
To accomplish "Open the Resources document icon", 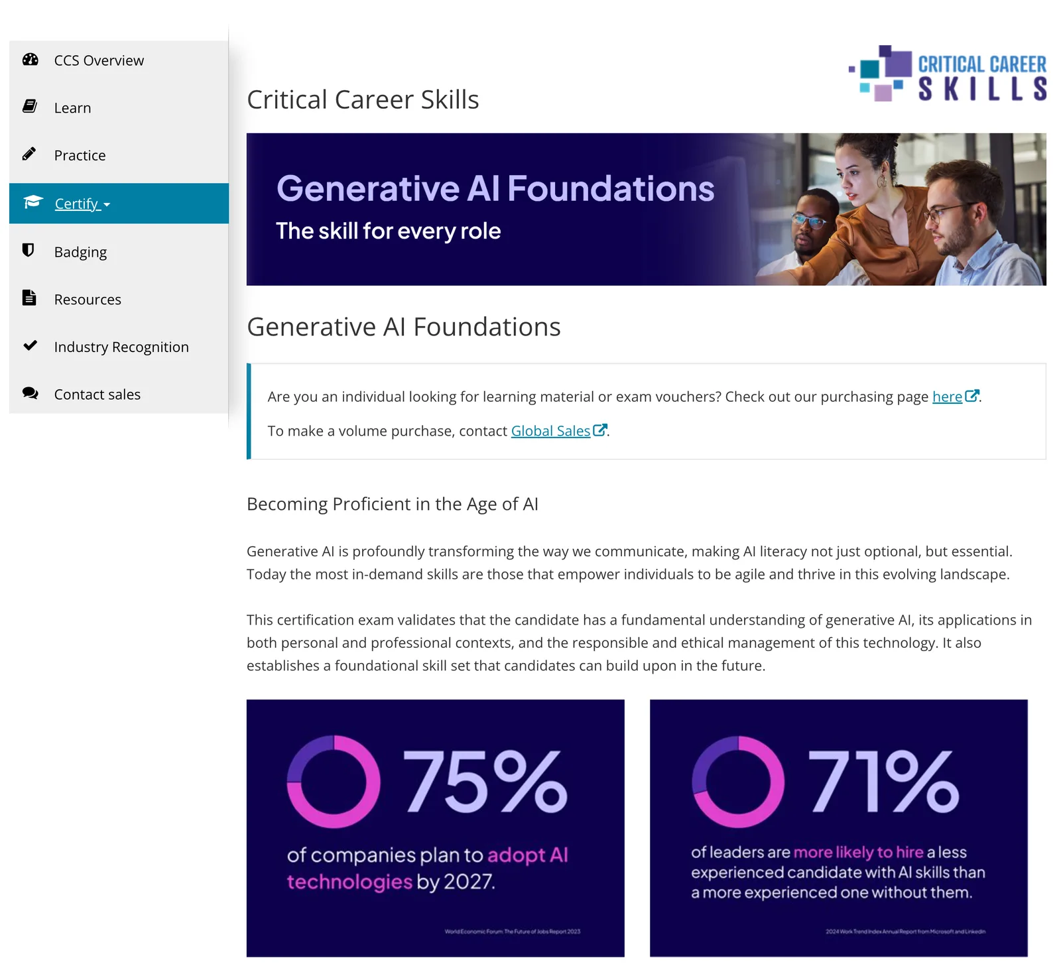I will [x=30, y=298].
